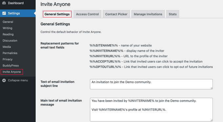Click the General Settings section heading
Image resolution: width=223 pixels, height=122 pixels.
tap(55, 24)
